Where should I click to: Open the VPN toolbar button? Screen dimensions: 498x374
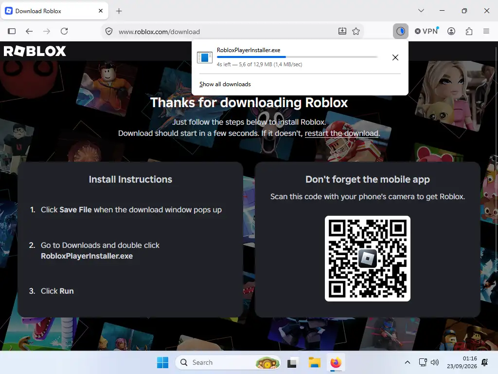pyautogui.click(x=427, y=31)
